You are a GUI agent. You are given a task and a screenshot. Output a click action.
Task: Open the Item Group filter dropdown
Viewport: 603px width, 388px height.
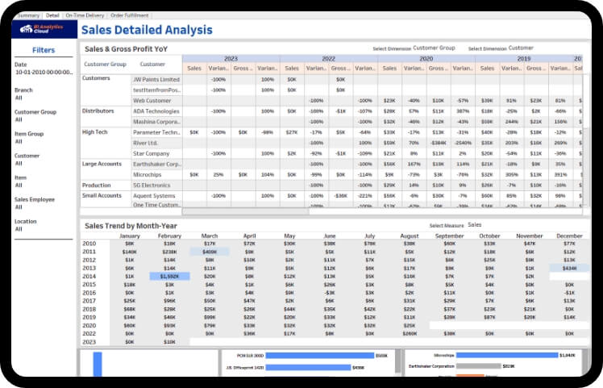(x=19, y=142)
